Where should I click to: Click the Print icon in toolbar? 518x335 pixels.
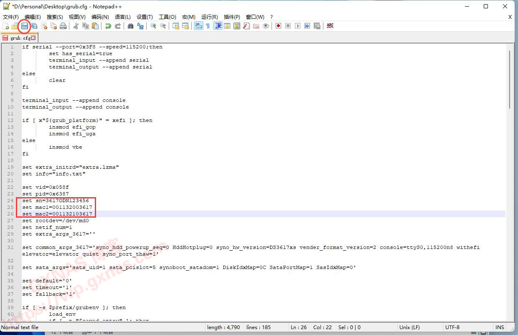click(63, 26)
